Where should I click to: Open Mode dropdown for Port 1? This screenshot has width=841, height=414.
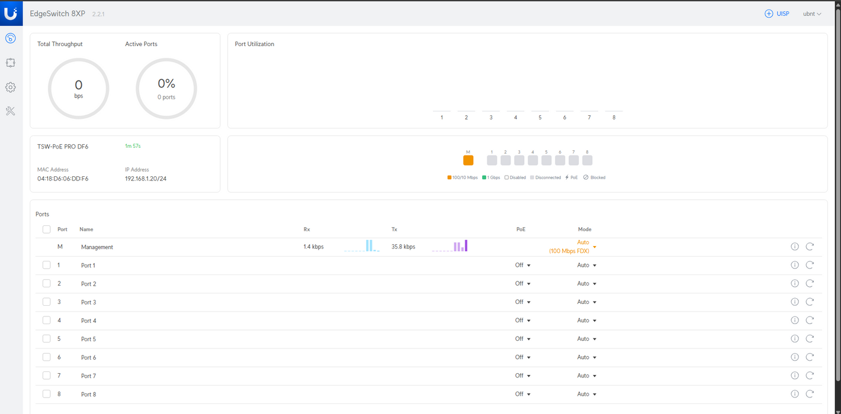pyautogui.click(x=587, y=265)
